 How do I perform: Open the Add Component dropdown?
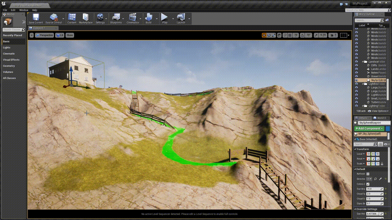coord(369,129)
